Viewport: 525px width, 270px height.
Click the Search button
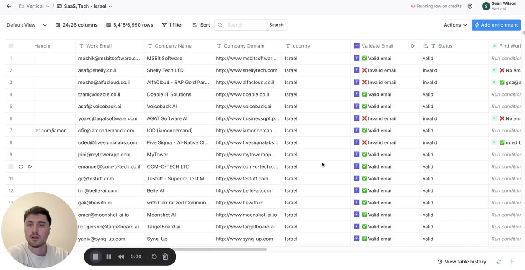click(276, 25)
